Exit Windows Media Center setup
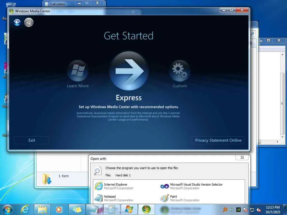287x215 pixels. point(31,140)
